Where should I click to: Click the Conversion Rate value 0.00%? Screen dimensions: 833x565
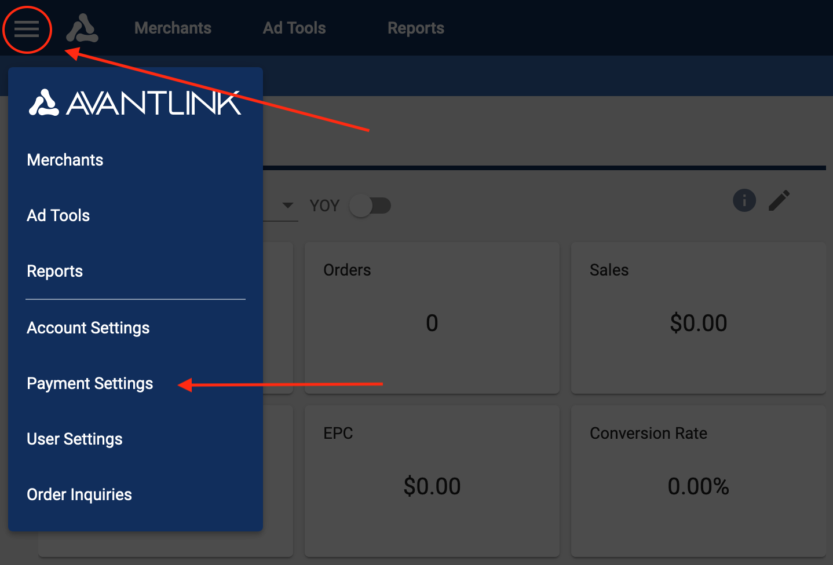pyautogui.click(x=699, y=486)
